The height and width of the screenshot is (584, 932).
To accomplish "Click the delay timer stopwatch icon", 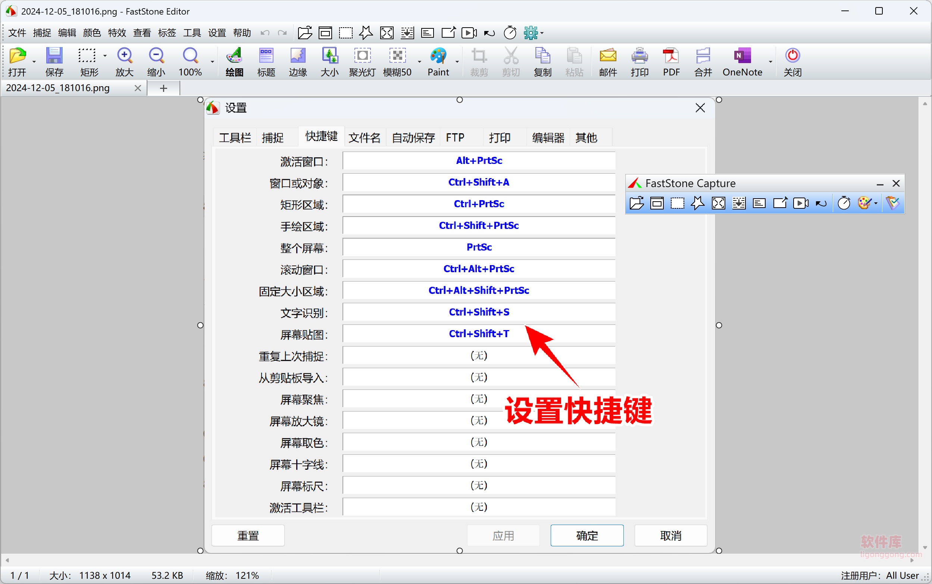I will pyautogui.click(x=844, y=203).
